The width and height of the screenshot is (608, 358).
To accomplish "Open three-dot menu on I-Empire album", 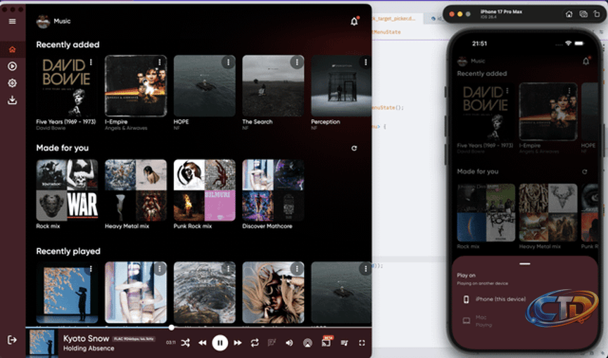I will (x=159, y=62).
